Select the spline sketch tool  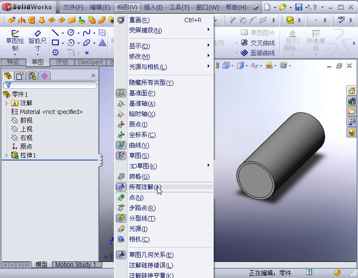click(x=87, y=33)
